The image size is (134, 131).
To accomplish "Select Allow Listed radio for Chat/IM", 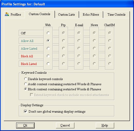I will pos(110,48).
